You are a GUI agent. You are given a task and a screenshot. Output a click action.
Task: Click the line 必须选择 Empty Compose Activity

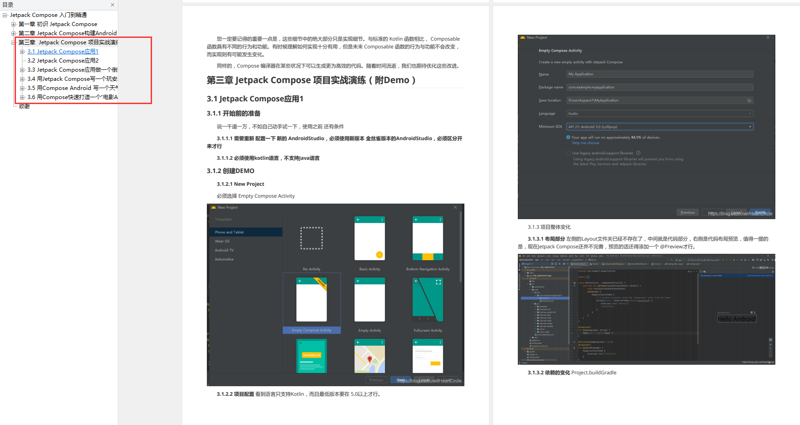click(256, 196)
